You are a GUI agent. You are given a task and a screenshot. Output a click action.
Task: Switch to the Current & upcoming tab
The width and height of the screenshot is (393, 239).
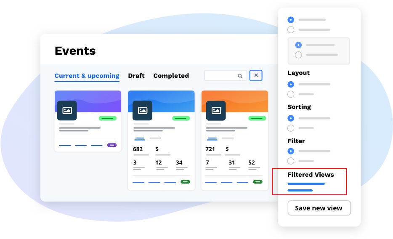click(87, 76)
